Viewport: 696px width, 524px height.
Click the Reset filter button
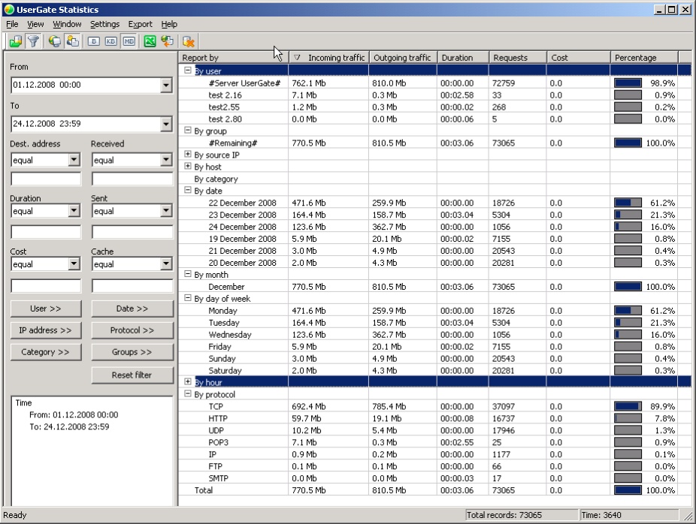tap(132, 375)
